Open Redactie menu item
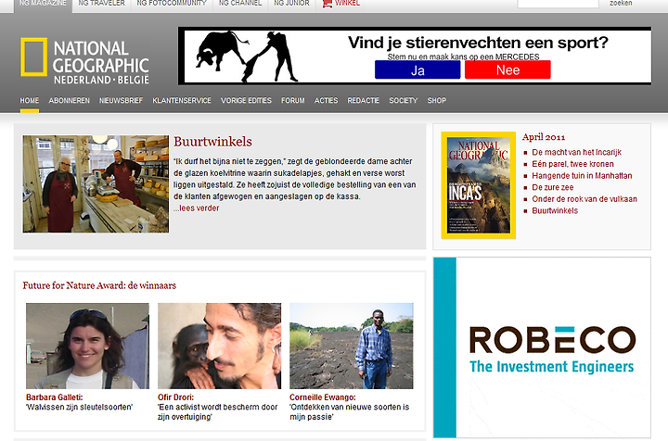 coord(364,101)
